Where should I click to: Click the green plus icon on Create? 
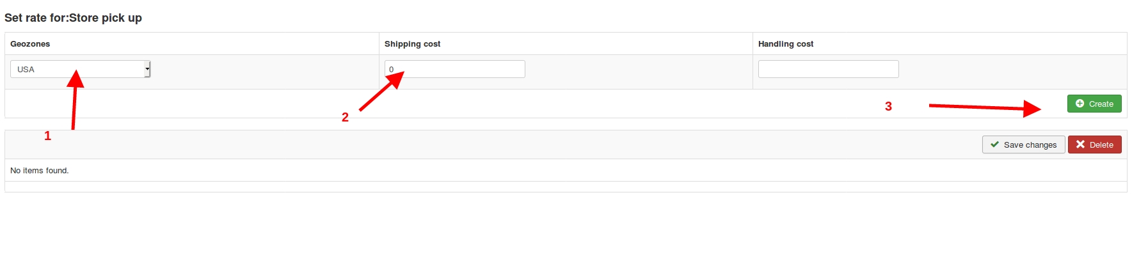1080,104
